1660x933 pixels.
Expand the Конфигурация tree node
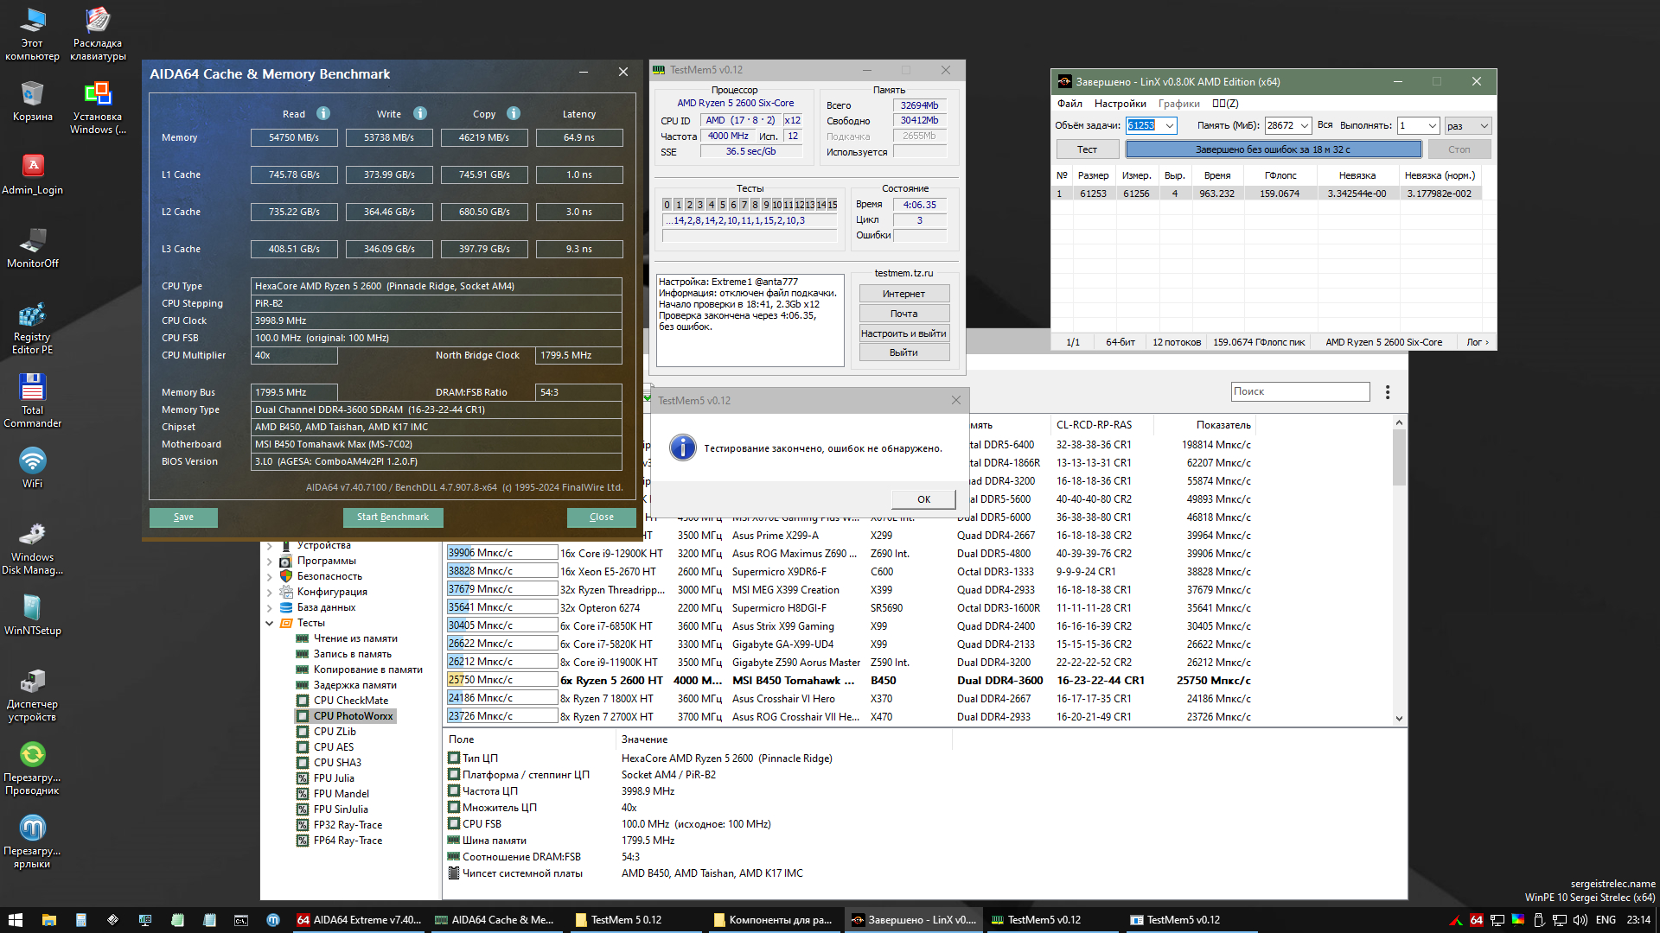point(270,592)
